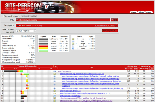This screenshot has width=155, height=102.
Task: Open the s3.buysellads.com bsa.js link
Action: 70,96
